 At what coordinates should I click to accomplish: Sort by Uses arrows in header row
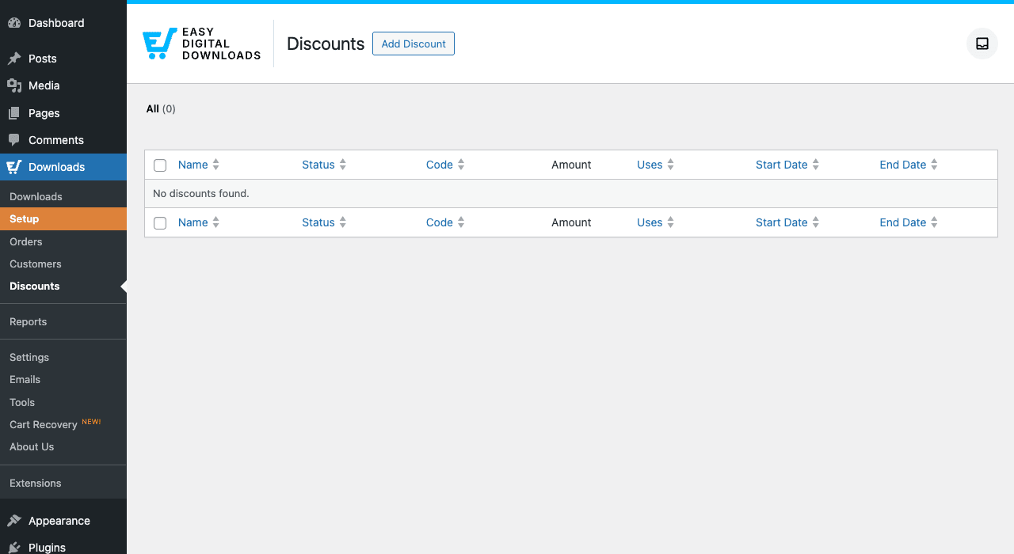[670, 165]
